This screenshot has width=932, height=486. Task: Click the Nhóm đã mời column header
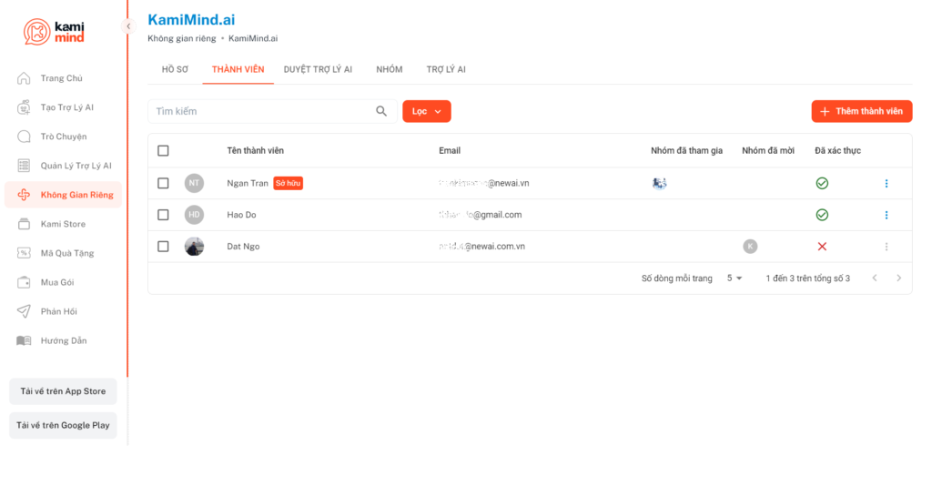768,150
